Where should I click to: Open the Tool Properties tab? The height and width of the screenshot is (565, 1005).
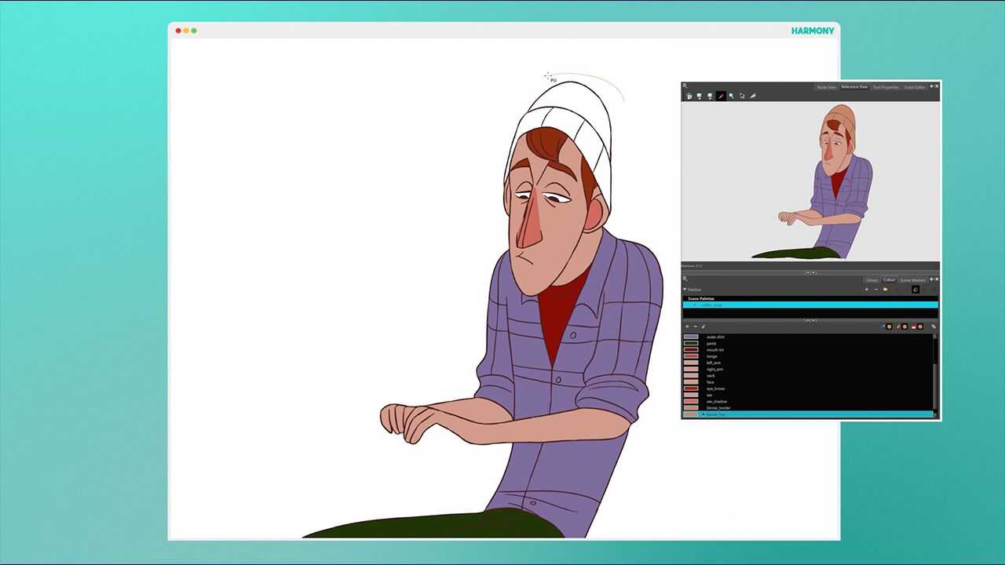[886, 87]
